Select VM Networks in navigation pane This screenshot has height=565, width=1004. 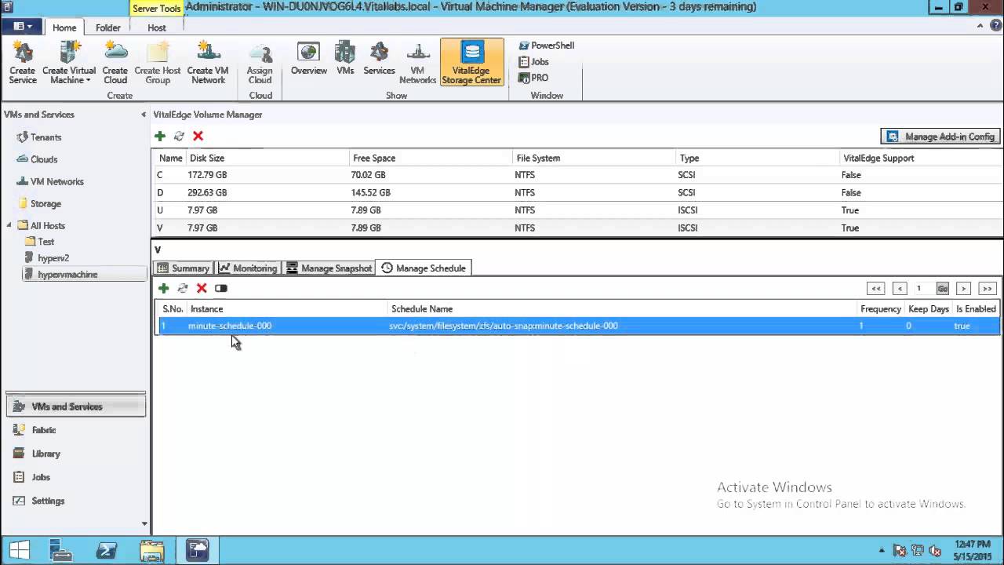[x=50, y=181]
